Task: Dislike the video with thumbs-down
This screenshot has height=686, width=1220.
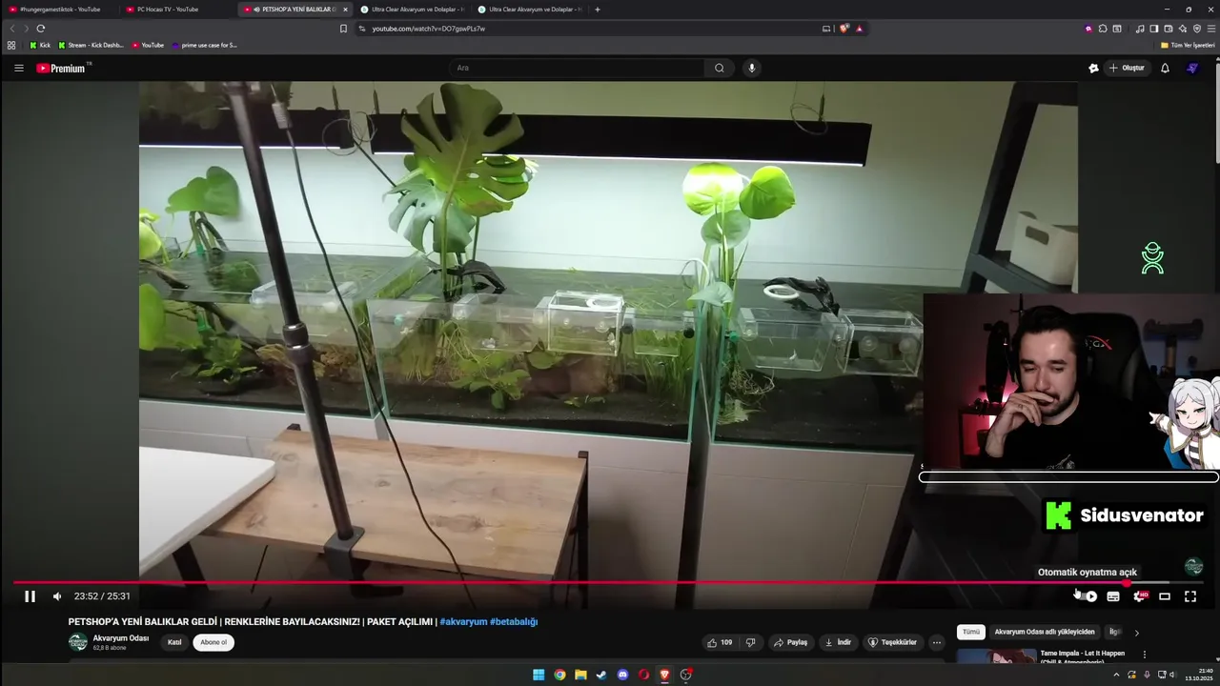Action: tap(750, 642)
